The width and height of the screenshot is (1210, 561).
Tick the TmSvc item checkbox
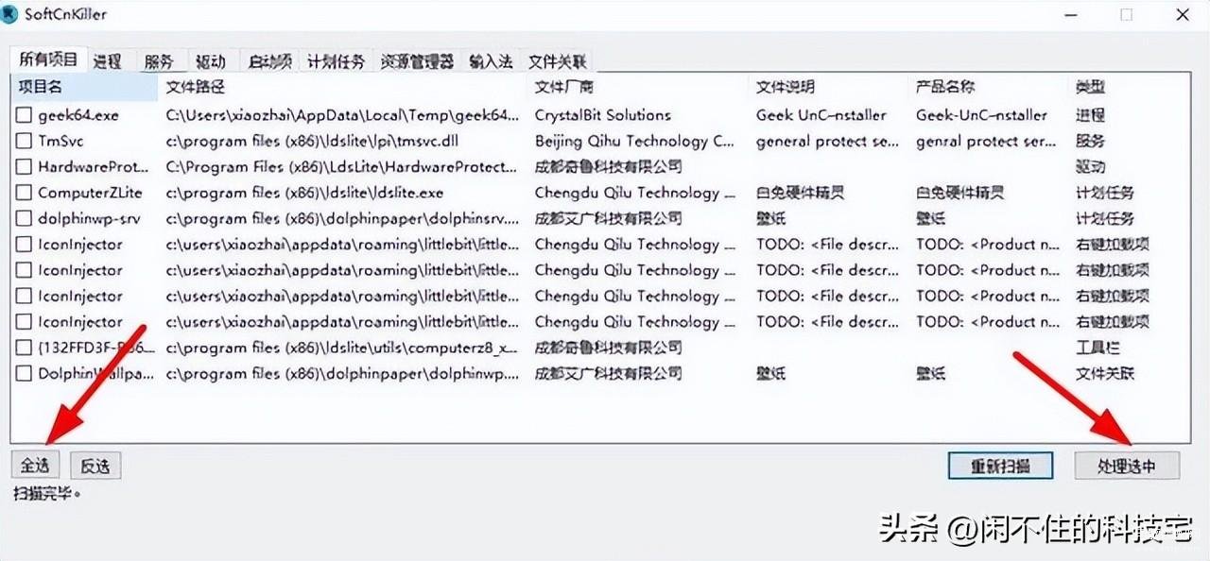pos(25,141)
